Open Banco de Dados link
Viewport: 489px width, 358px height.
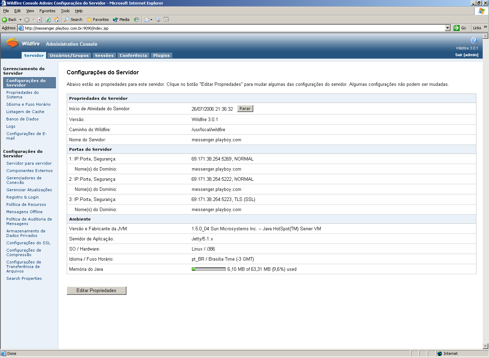coord(22,119)
